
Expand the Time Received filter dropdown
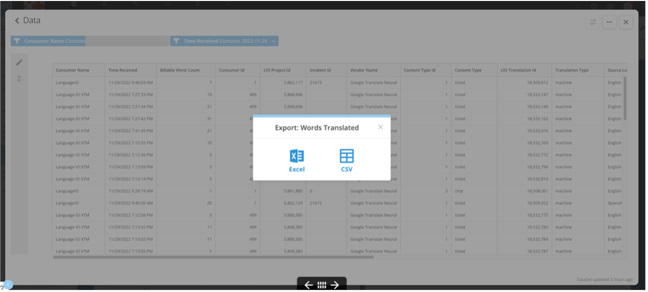point(274,42)
